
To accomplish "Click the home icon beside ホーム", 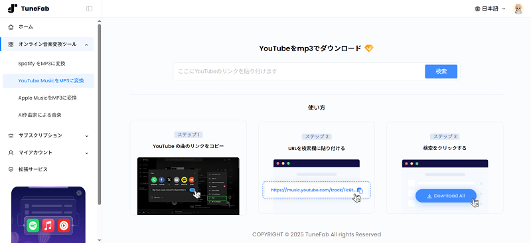I will pyautogui.click(x=11, y=27).
